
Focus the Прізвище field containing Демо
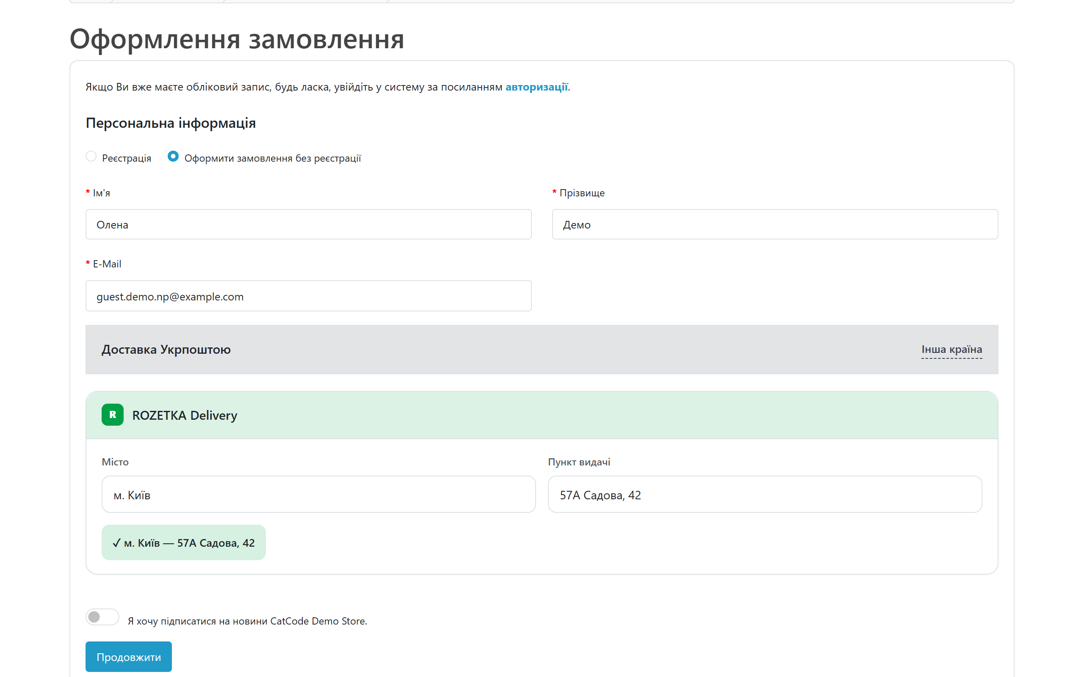(775, 224)
